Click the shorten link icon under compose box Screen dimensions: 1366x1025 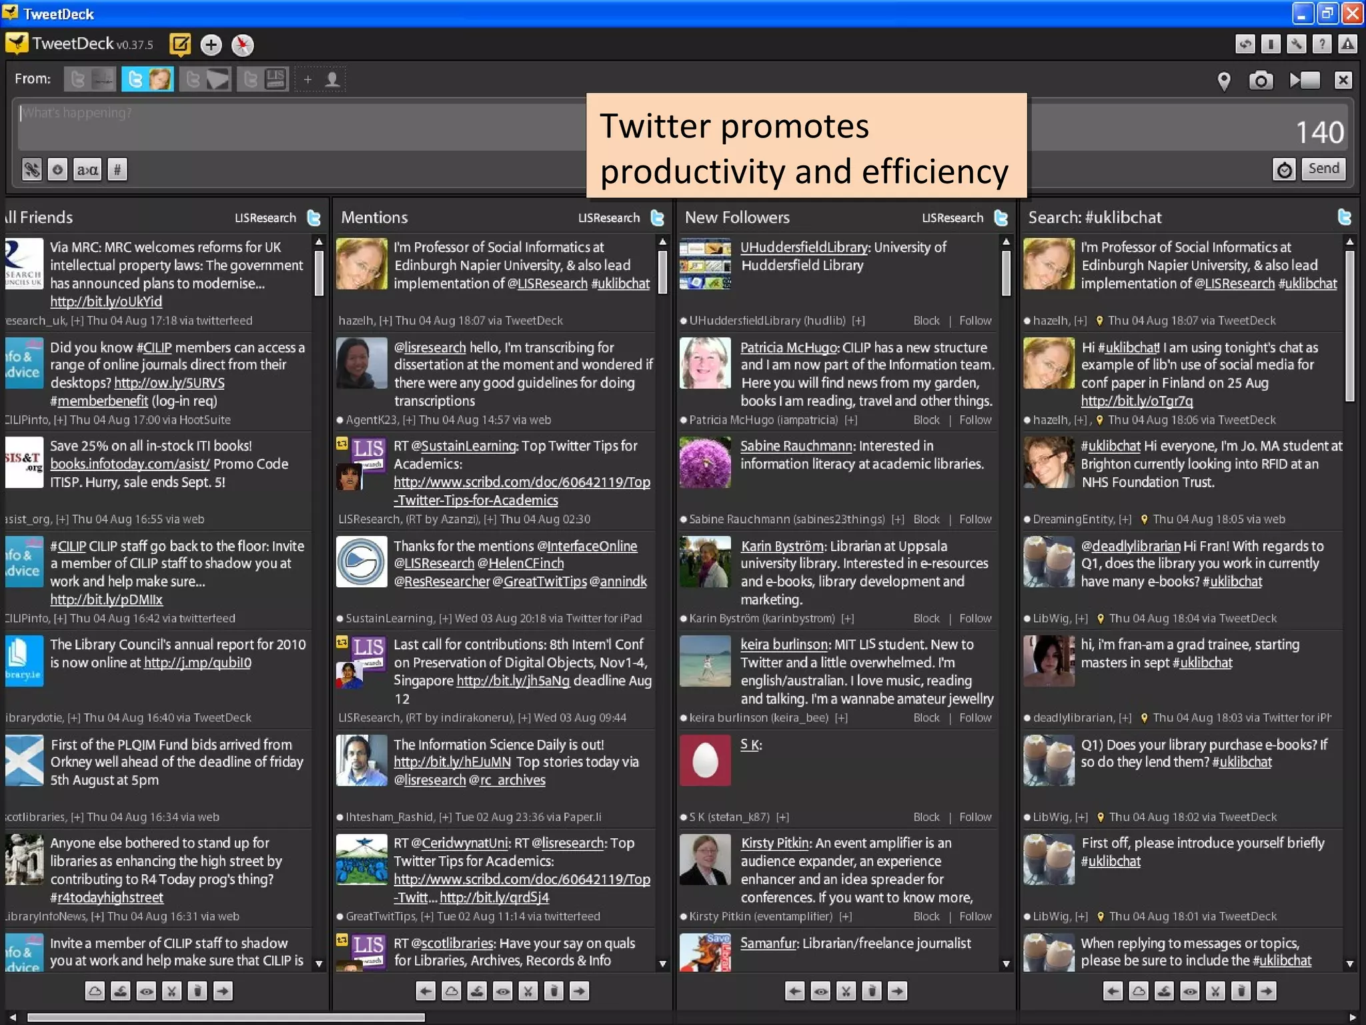31,169
